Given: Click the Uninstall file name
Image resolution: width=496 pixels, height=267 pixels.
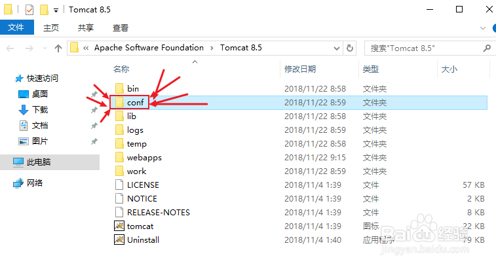Looking at the screenshot, I should pos(143,240).
